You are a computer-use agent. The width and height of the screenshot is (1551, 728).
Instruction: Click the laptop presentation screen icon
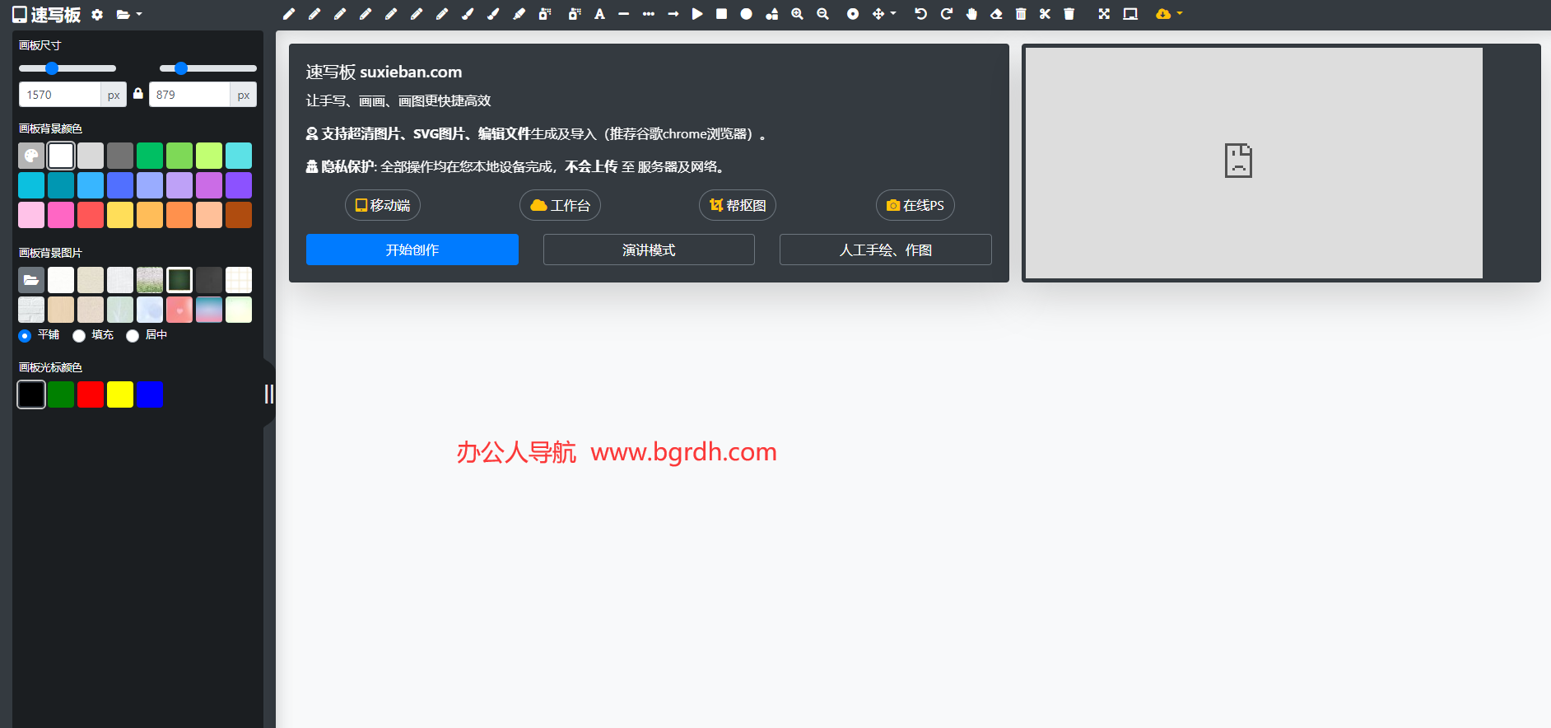(x=1130, y=14)
